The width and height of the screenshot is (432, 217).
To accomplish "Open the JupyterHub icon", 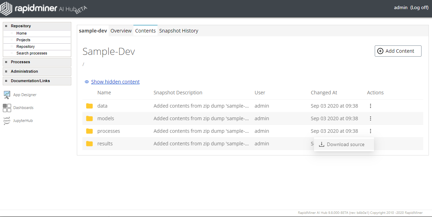I will point(7,121).
